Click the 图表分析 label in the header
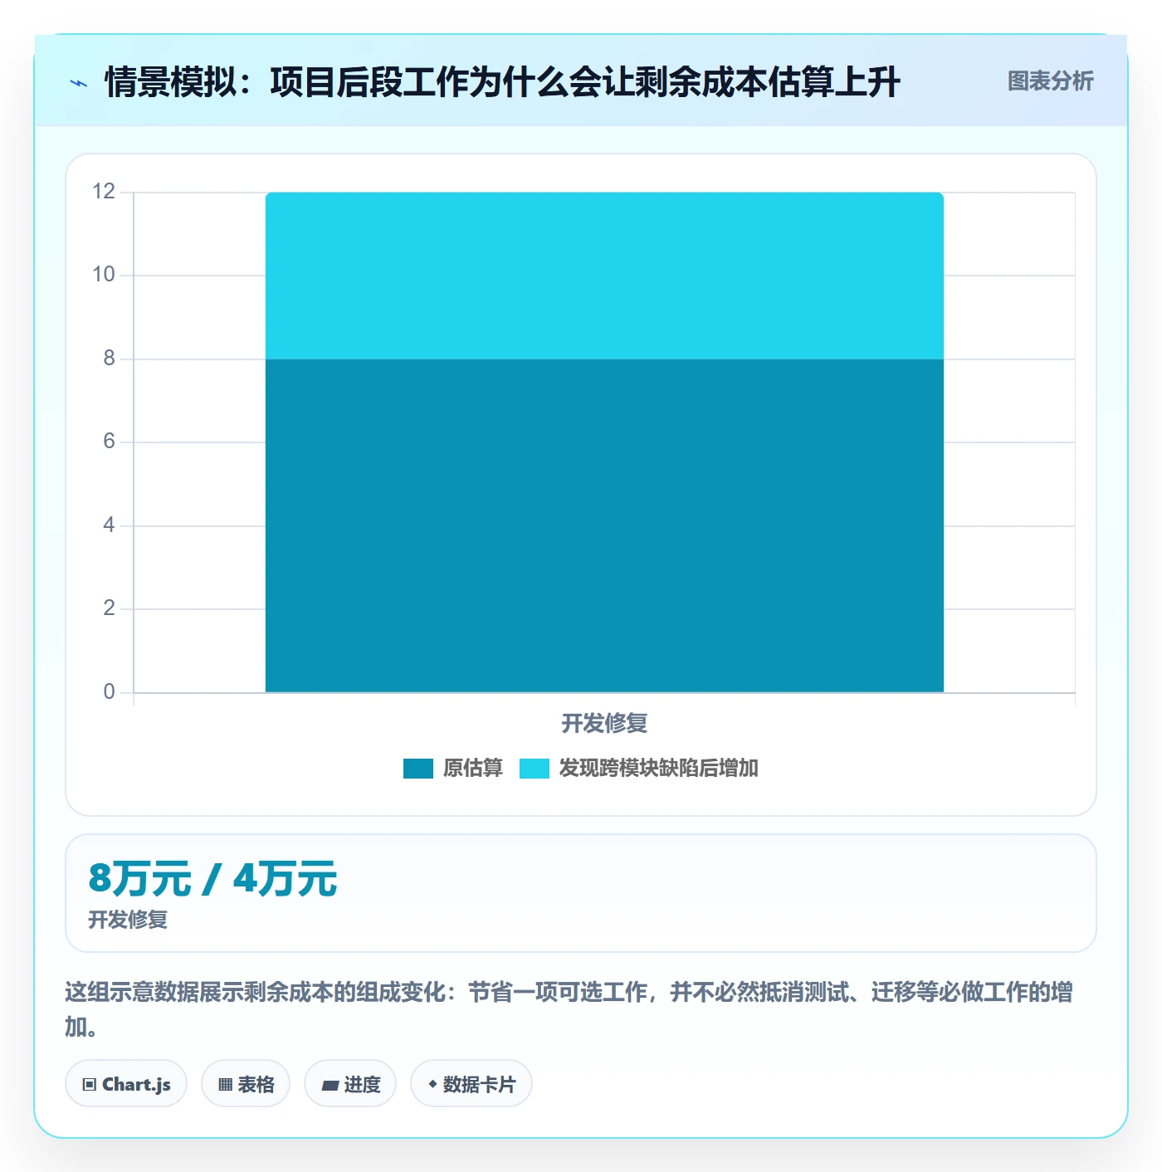 1050,81
